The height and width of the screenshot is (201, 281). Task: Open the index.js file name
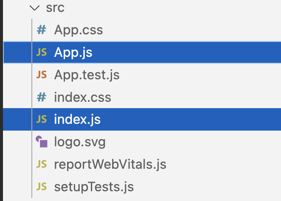pyautogui.click(x=77, y=120)
